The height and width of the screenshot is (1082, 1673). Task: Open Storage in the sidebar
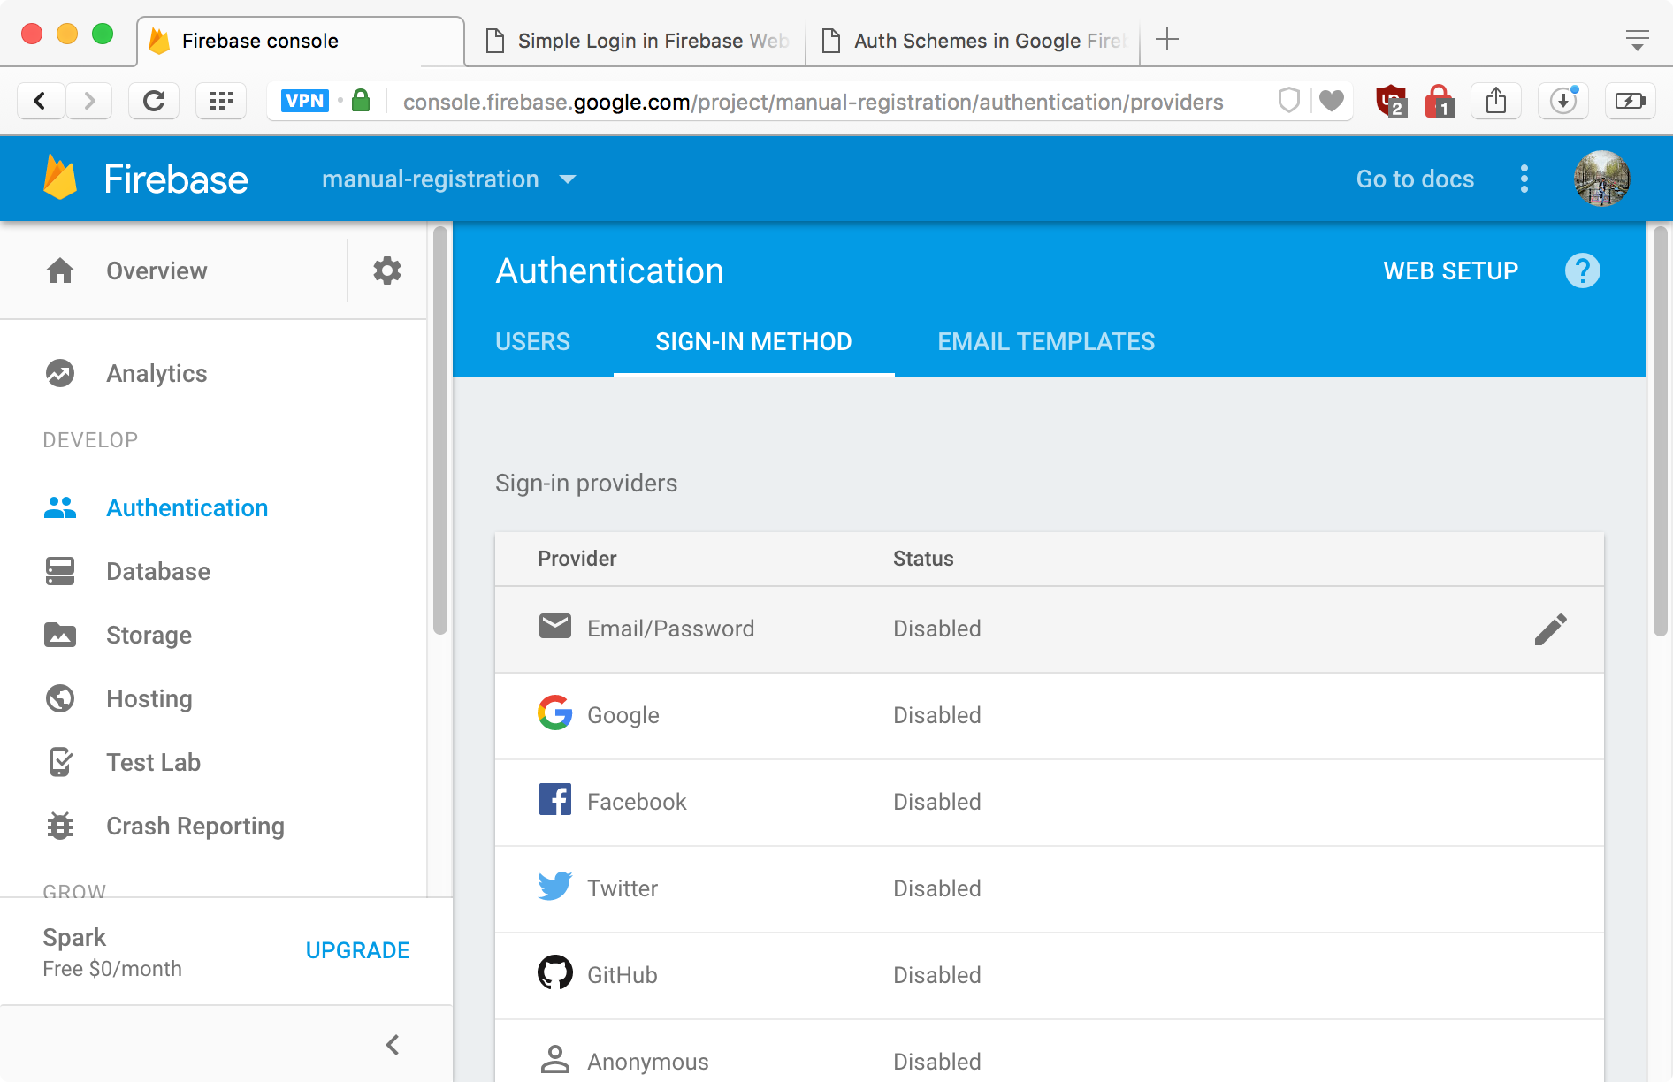[213, 635]
